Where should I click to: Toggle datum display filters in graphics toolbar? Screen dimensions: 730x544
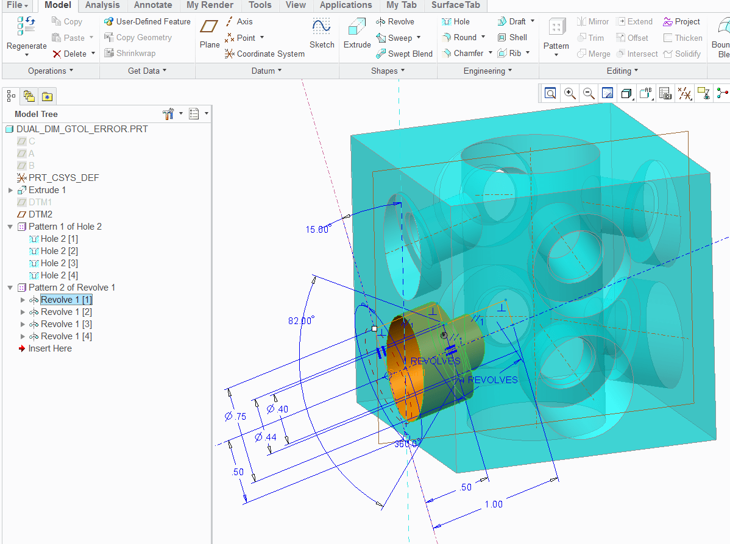coord(684,93)
